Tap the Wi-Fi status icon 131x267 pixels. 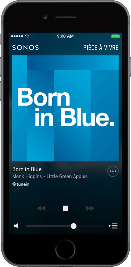click(x=27, y=36)
